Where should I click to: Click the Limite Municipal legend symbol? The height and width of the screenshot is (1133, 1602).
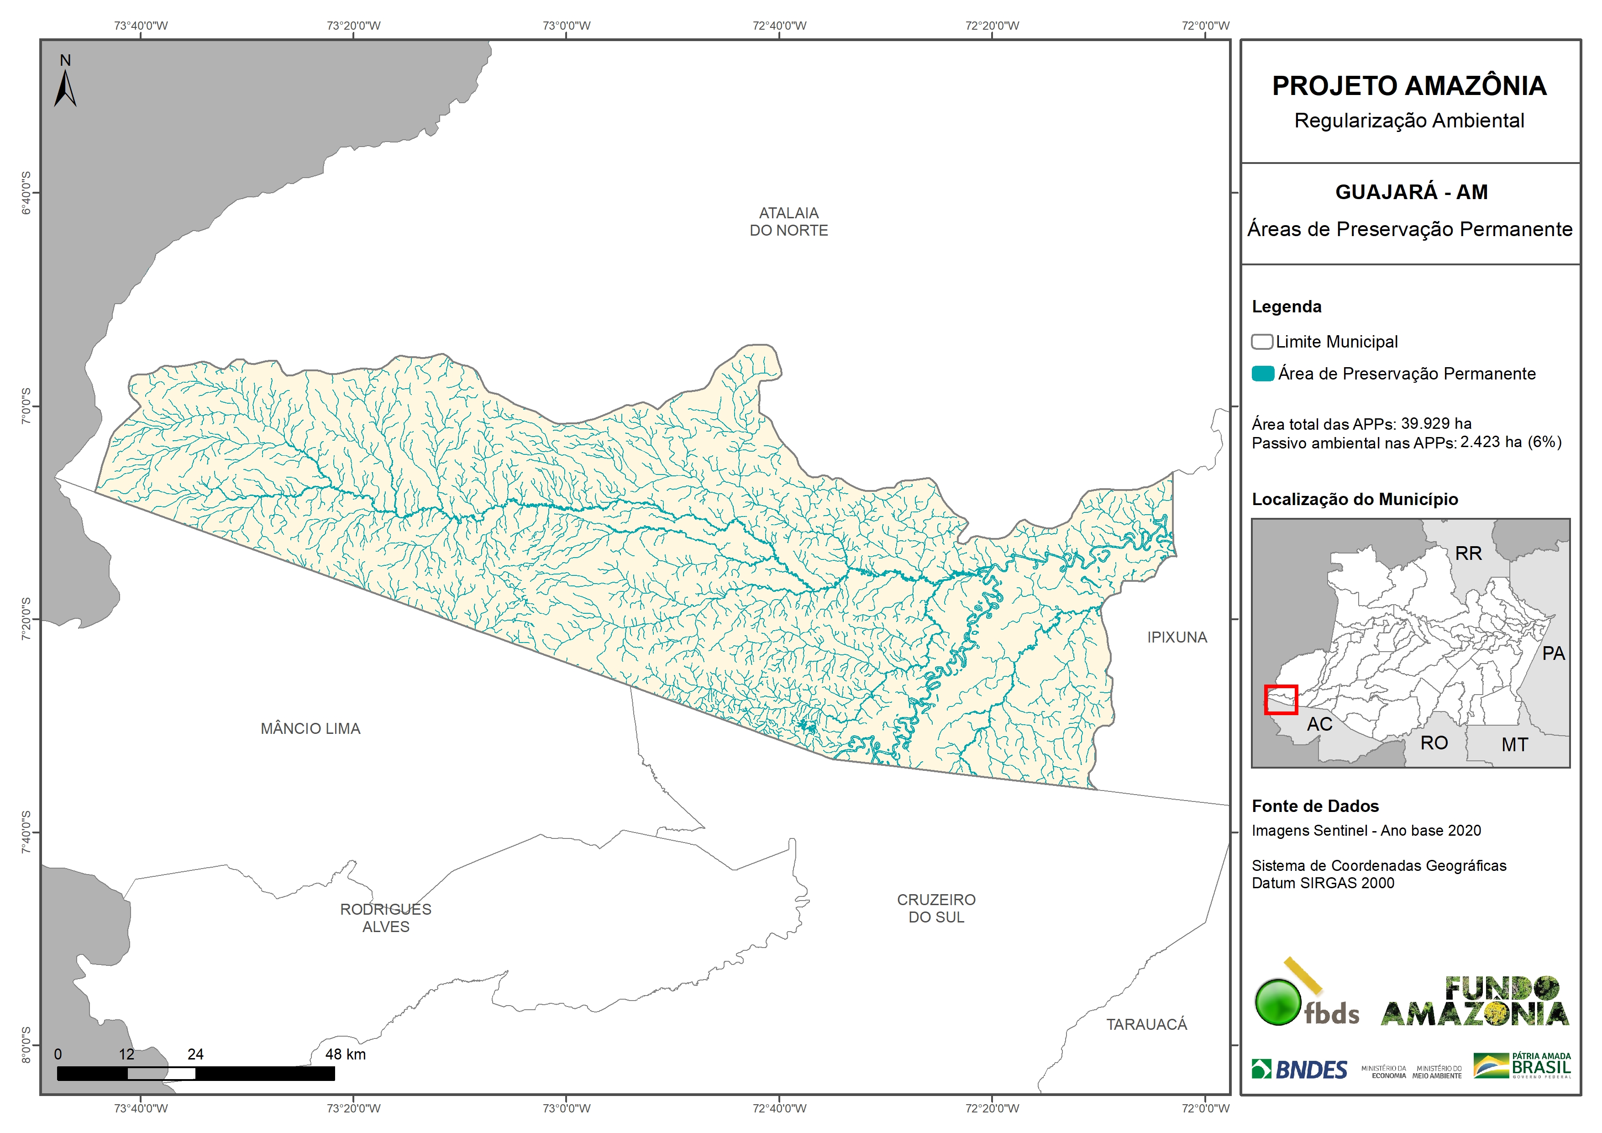(1261, 342)
